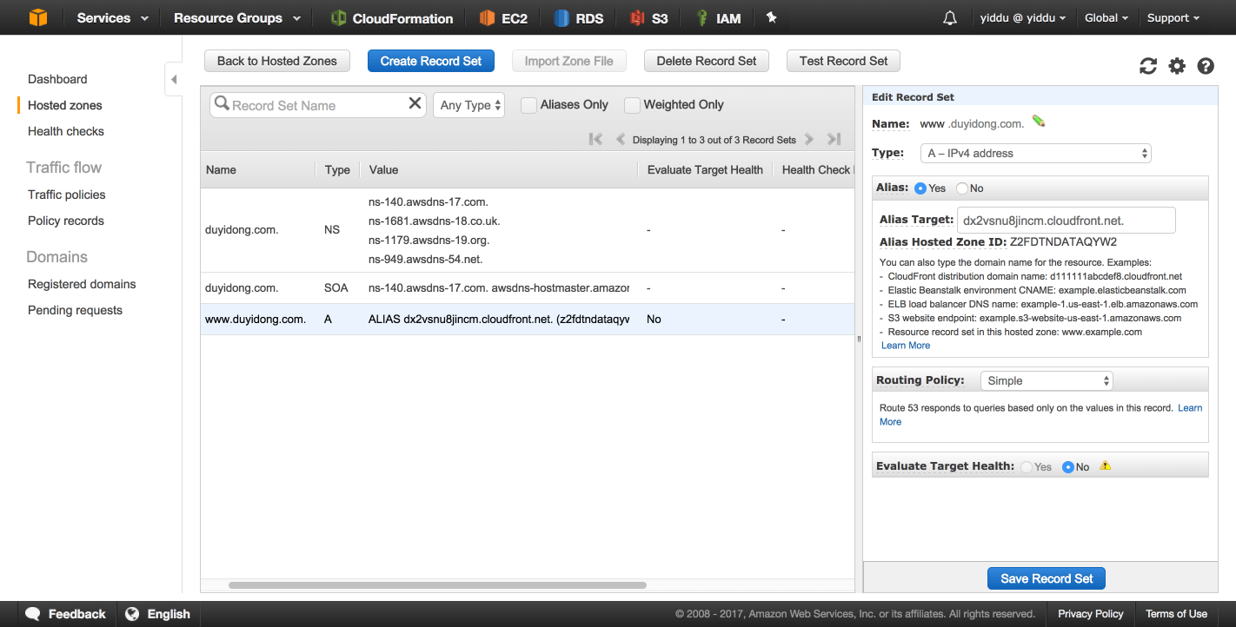Open Pending requests in sidebar

(75, 310)
